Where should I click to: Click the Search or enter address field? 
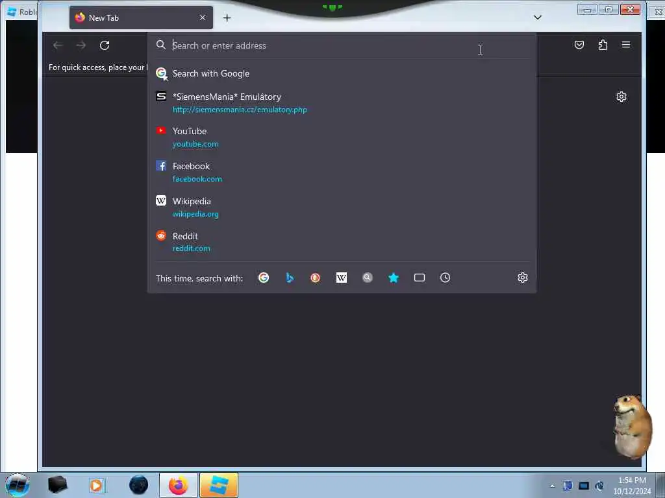(x=343, y=45)
